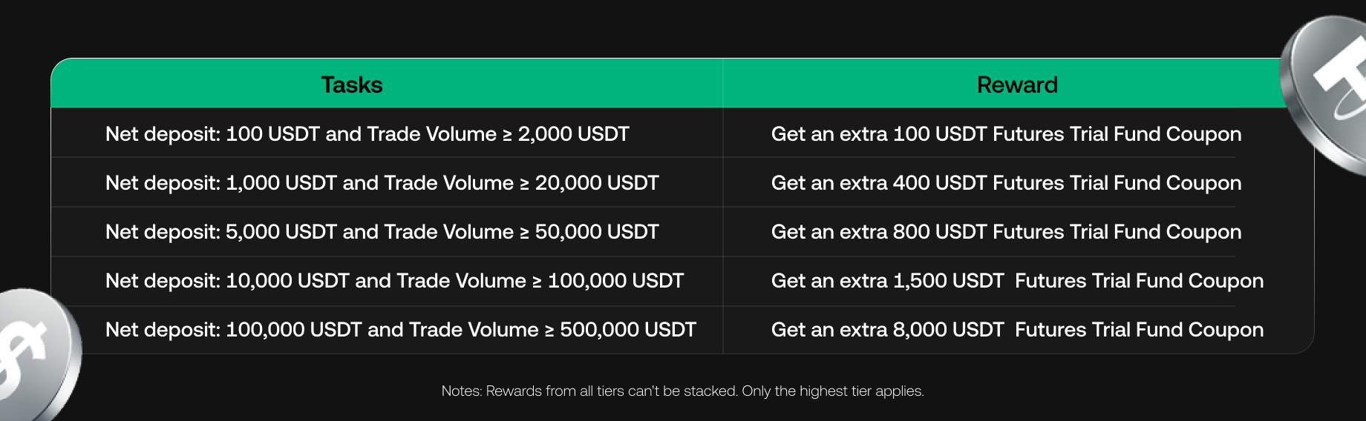
Task: Click the 'Net deposit: 5,000 USDT' text
Action: pos(221,232)
